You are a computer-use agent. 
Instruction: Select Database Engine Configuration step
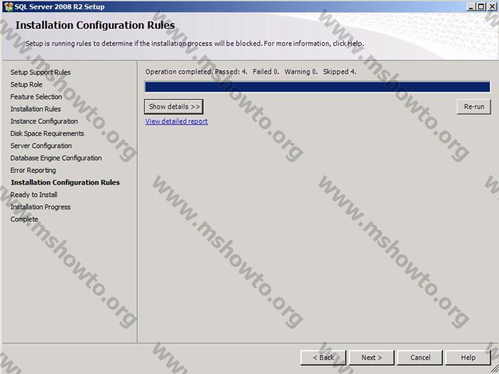click(x=56, y=158)
